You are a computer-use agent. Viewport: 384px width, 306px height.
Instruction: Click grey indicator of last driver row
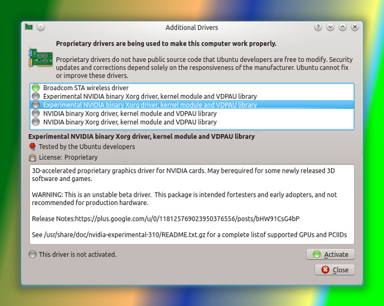point(36,121)
